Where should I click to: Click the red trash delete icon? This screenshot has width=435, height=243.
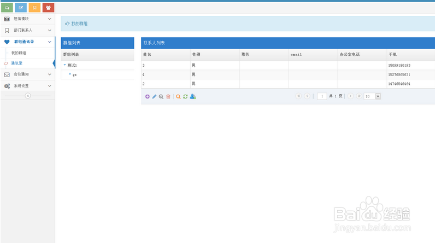[168, 97]
